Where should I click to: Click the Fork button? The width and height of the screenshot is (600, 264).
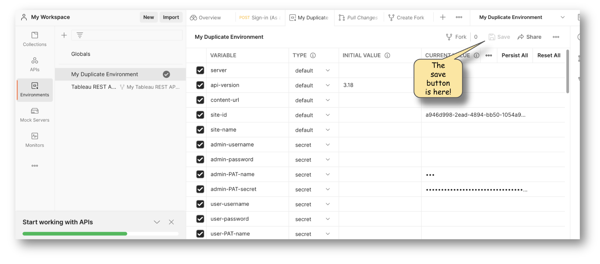tap(456, 37)
